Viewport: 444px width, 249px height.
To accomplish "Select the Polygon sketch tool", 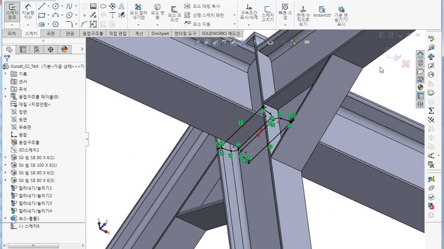I will (55, 24).
